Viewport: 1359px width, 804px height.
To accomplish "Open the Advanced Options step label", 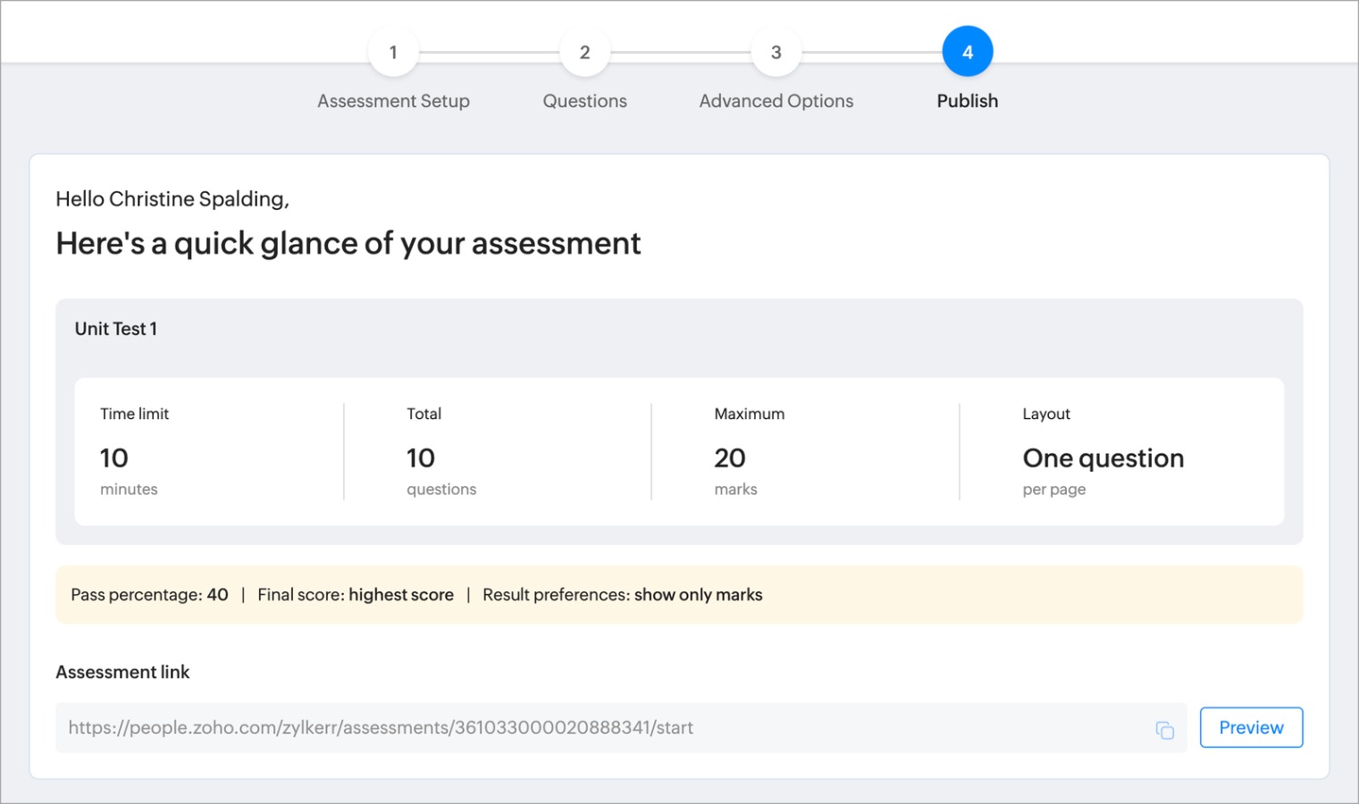I will (776, 101).
